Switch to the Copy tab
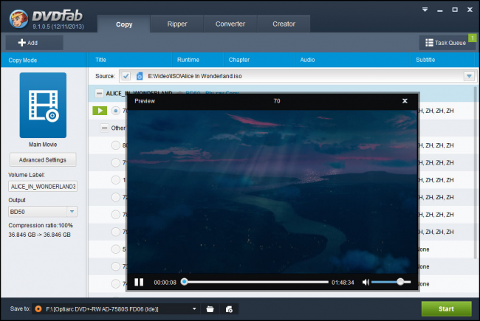480x321 pixels. pos(124,24)
